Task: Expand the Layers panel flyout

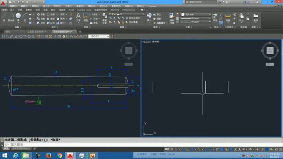Action: 123,27
